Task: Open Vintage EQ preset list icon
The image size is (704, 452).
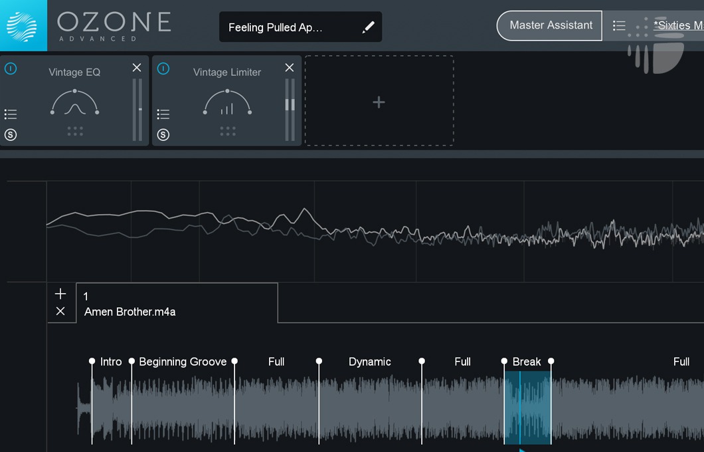Action: tap(11, 114)
